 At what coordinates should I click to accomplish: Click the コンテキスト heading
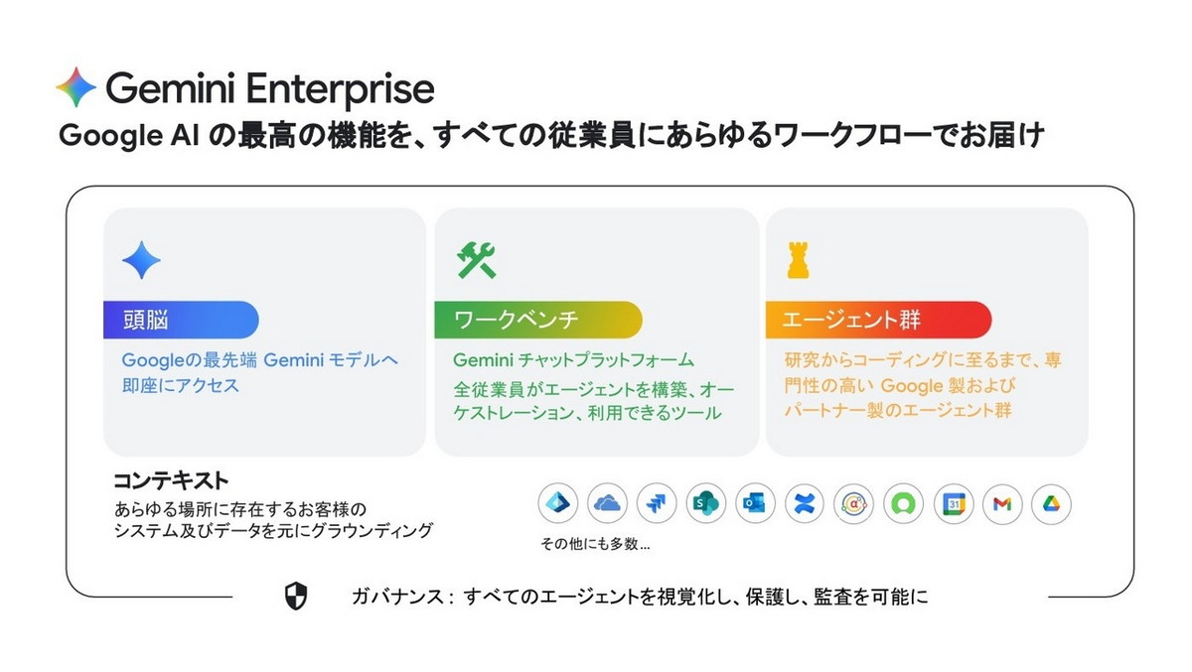click(171, 481)
